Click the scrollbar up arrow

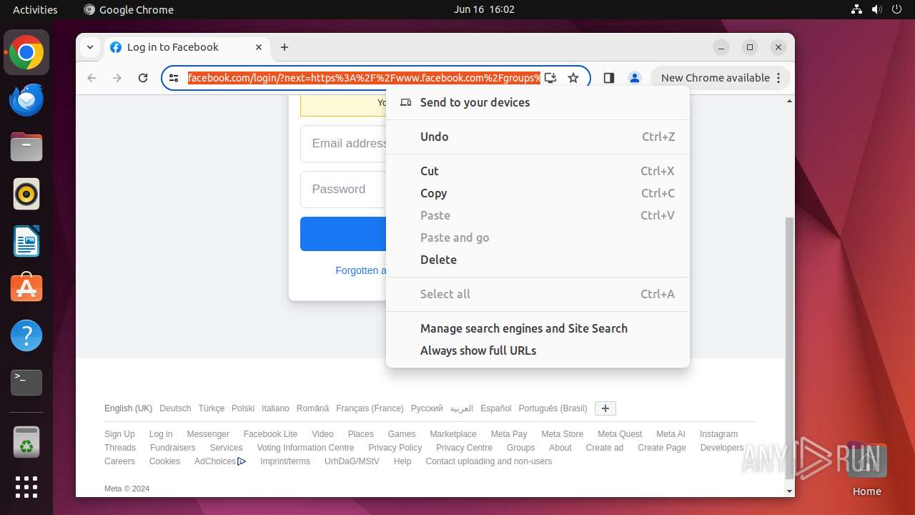point(789,101)
